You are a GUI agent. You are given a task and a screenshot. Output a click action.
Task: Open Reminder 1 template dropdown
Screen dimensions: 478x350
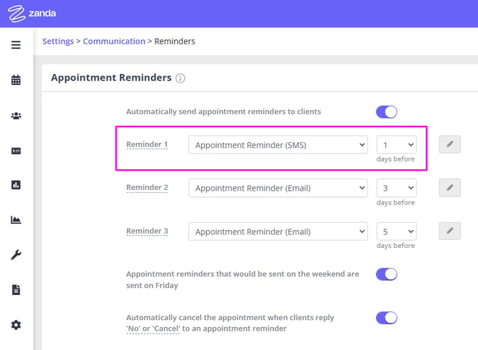(x=278, y=145)
